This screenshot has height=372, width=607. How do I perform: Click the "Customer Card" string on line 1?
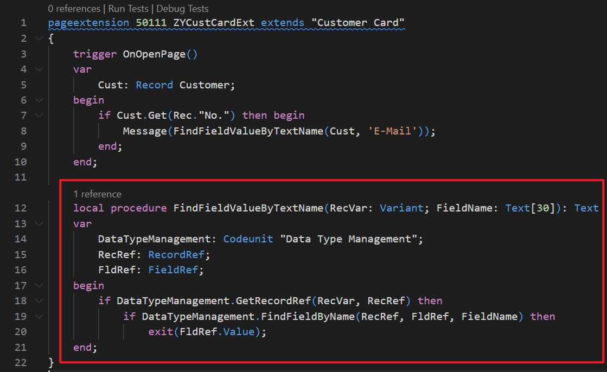pos(359,22)
